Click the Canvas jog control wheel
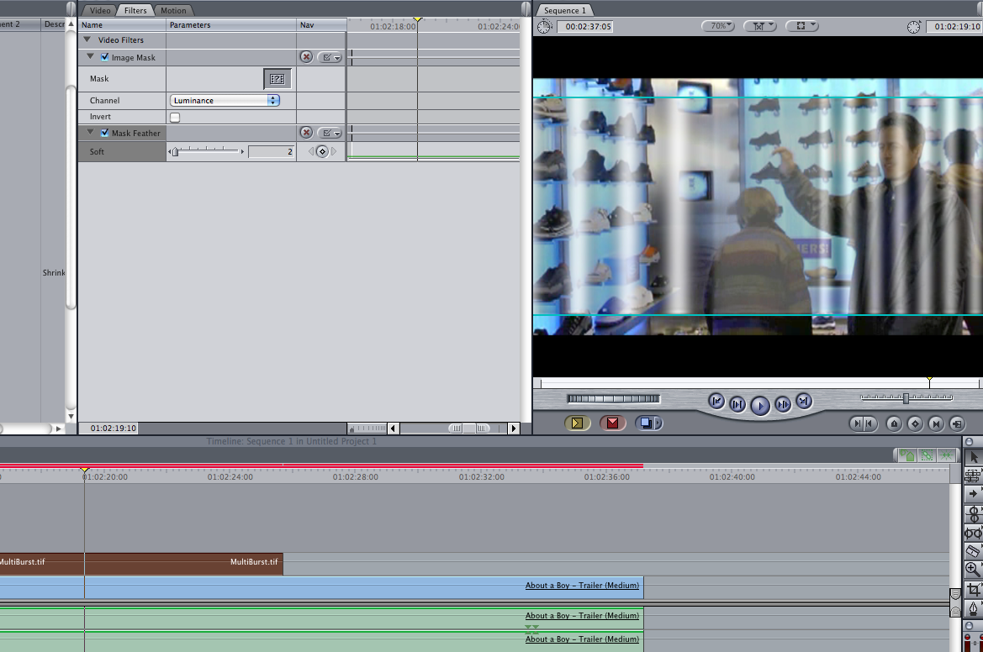Viewport: 983px width, 652px height. click(x=613, y=398)
